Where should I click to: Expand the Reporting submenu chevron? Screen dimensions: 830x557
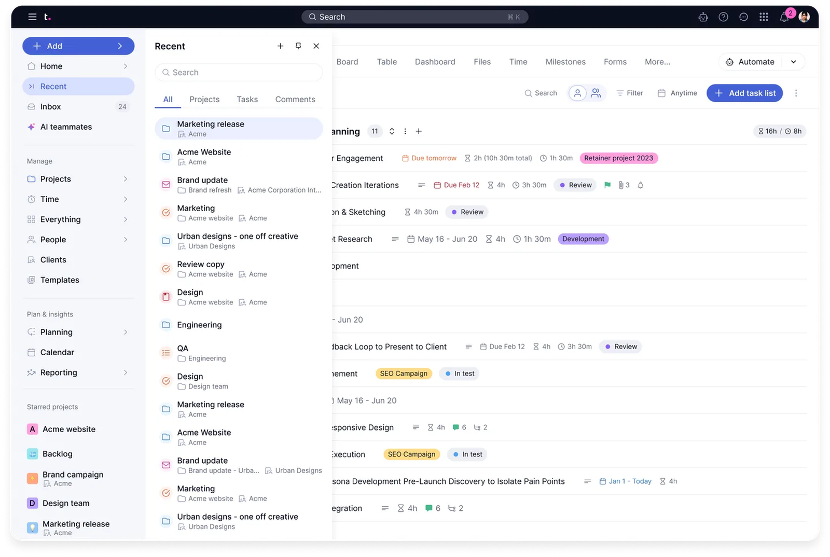click(x=126, y=373)
